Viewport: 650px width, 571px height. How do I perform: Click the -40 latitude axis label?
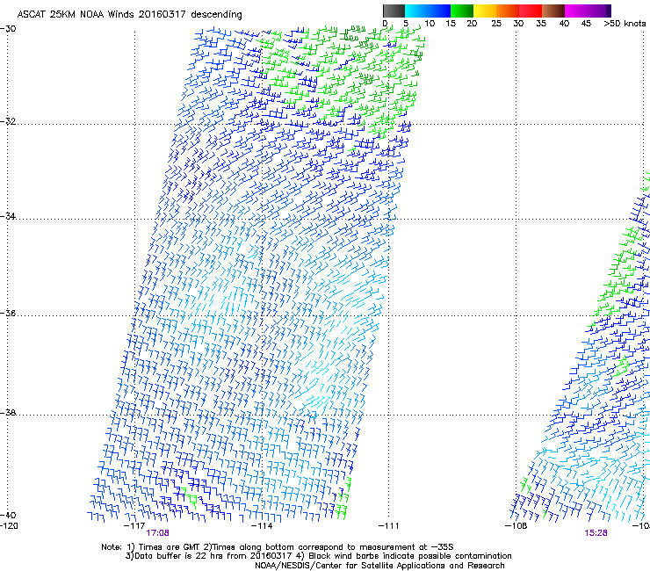[8, 515]
